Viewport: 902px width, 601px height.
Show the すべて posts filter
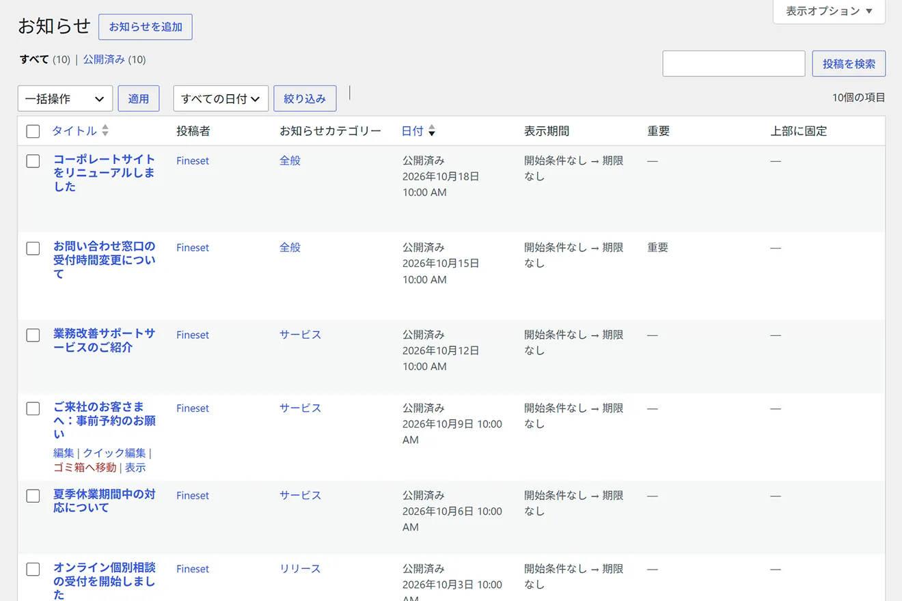[x=34, y=59]
